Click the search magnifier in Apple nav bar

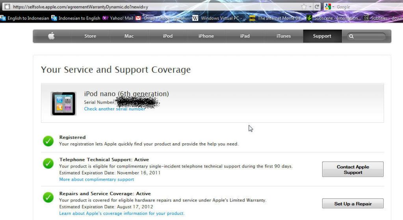click(351, 37)
